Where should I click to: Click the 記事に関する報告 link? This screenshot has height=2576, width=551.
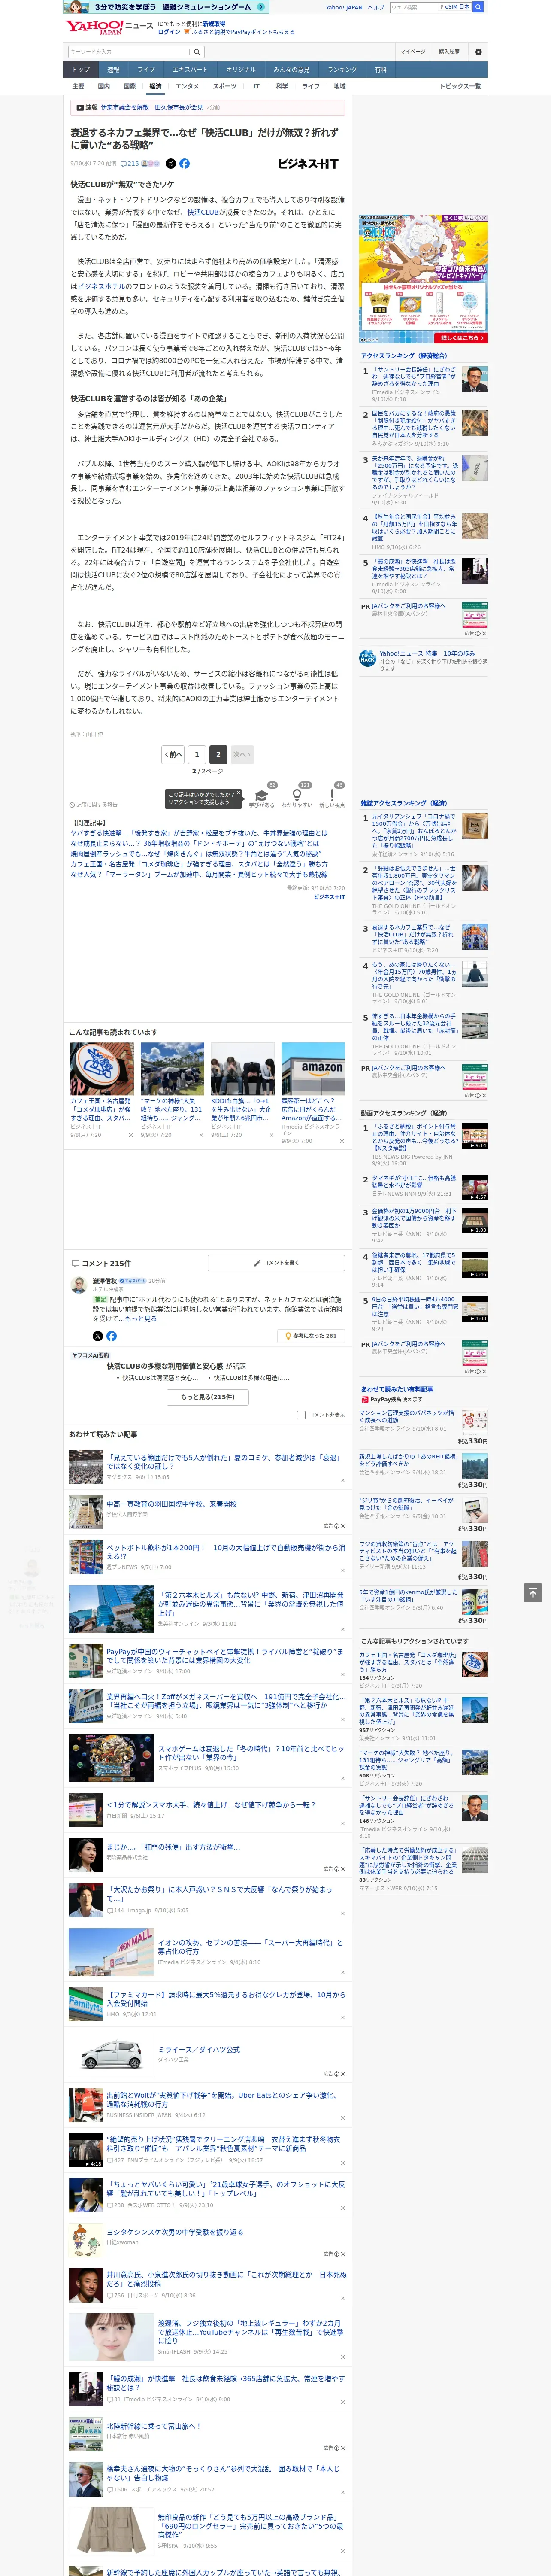coord(94,805)
